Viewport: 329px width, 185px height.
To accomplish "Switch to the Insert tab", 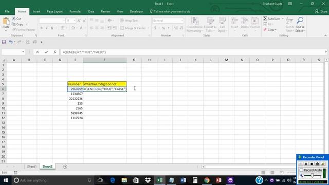I will click(36, 11).
